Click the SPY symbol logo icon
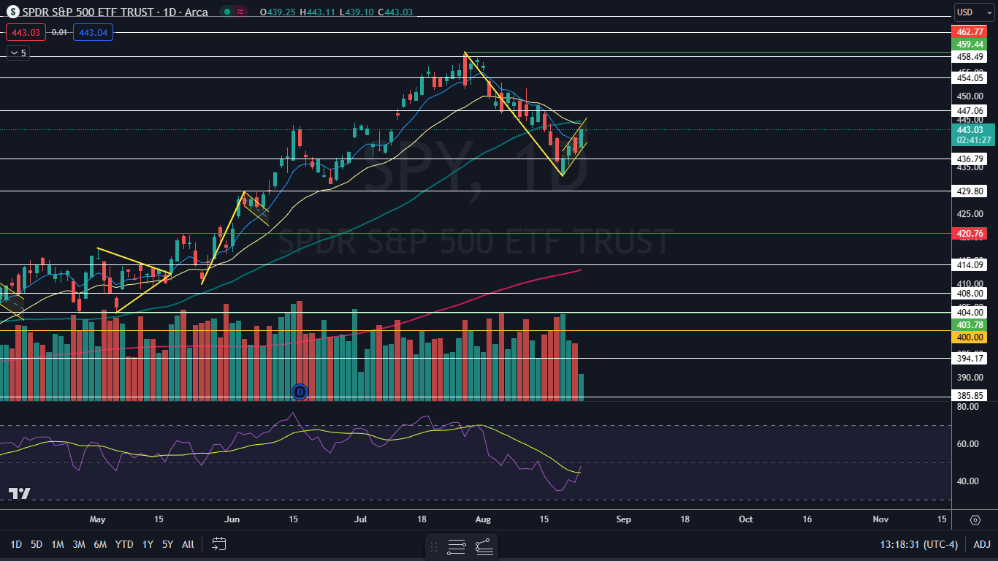 [x=12, y=12]
